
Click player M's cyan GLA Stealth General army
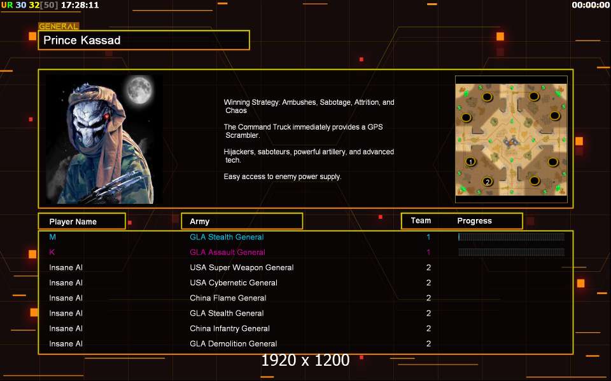coord(227,237)
